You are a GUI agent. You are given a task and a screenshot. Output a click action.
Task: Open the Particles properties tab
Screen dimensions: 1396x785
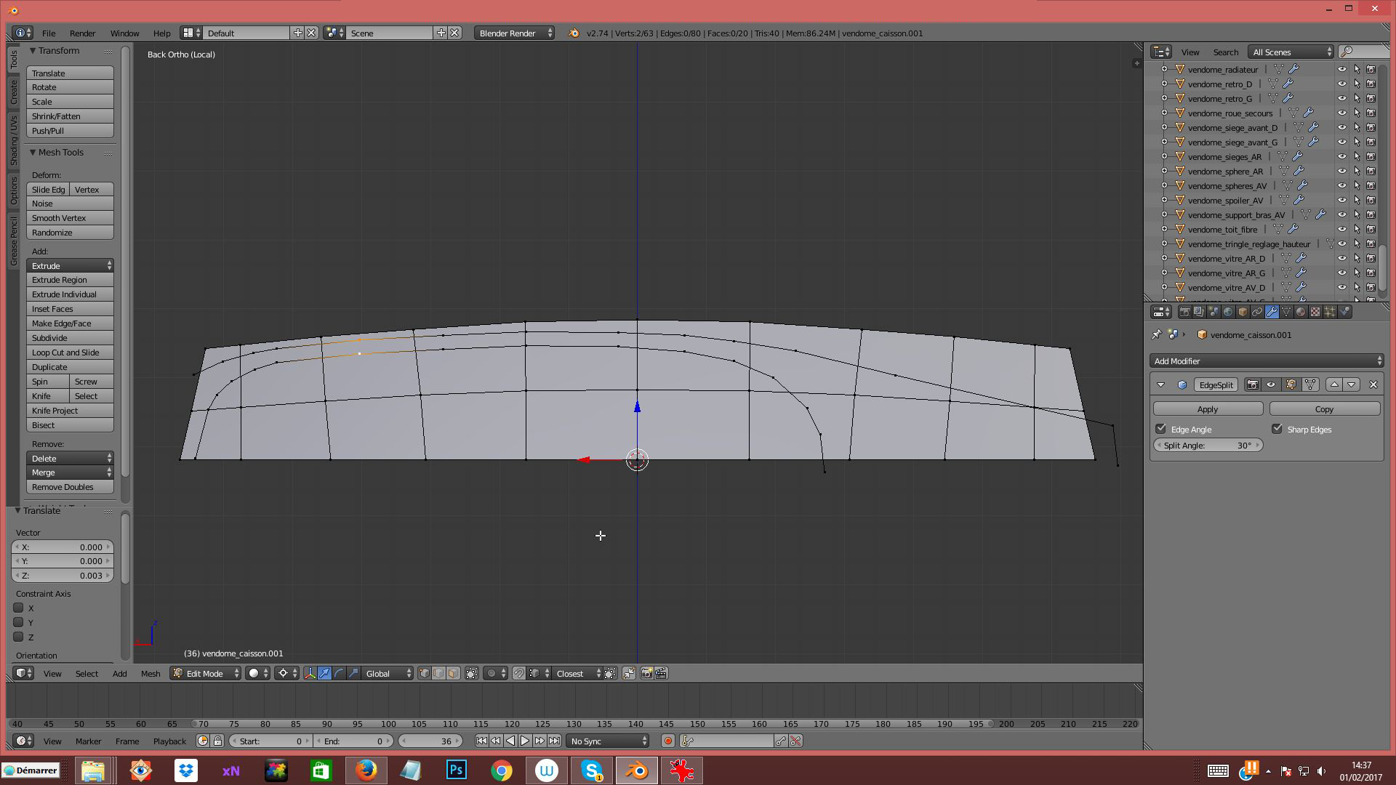pyautogui.click(x=1330, y=312)
